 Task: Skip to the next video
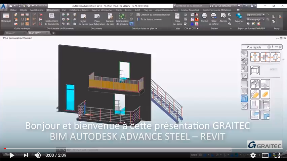(26, 155)
